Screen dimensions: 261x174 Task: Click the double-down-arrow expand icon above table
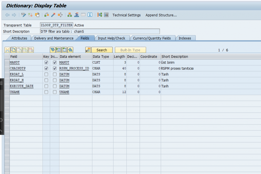tap(53, 50)
